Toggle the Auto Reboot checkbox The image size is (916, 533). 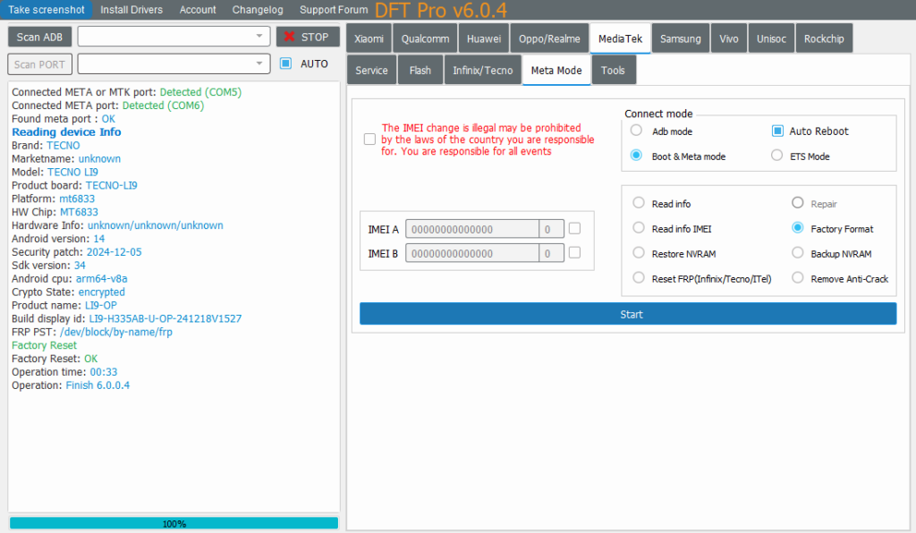777,131
